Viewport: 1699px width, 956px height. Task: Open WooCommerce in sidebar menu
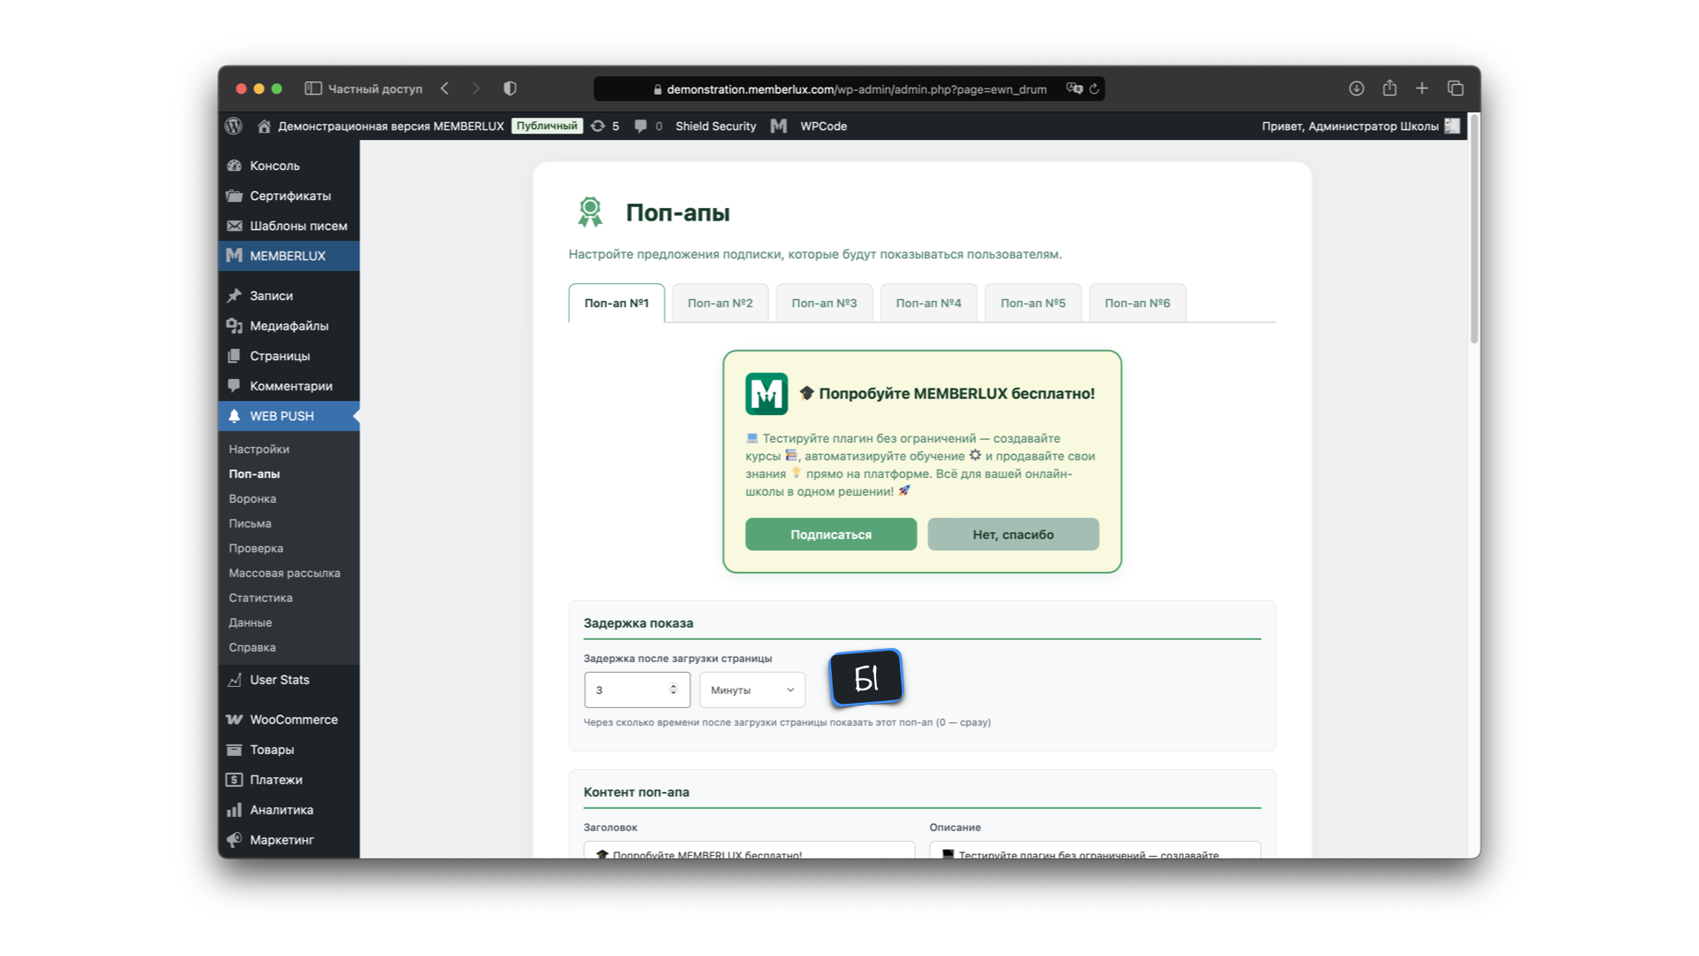click(x=293, y=720)
